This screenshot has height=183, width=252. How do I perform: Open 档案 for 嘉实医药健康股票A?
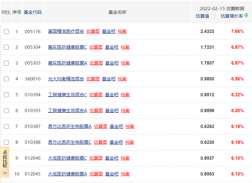tap(125, 63)
